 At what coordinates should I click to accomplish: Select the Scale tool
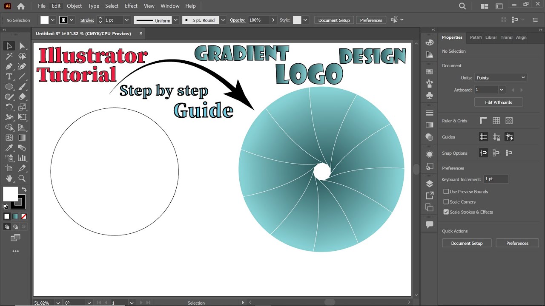click(22, 107)
